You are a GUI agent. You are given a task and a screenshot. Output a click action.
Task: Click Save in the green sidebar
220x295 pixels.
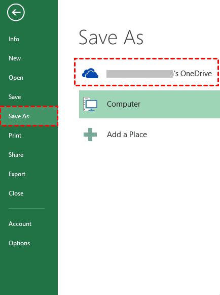(15, 97)
